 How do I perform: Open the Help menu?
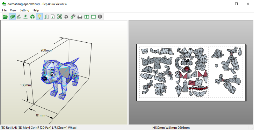tap(36, 10)
